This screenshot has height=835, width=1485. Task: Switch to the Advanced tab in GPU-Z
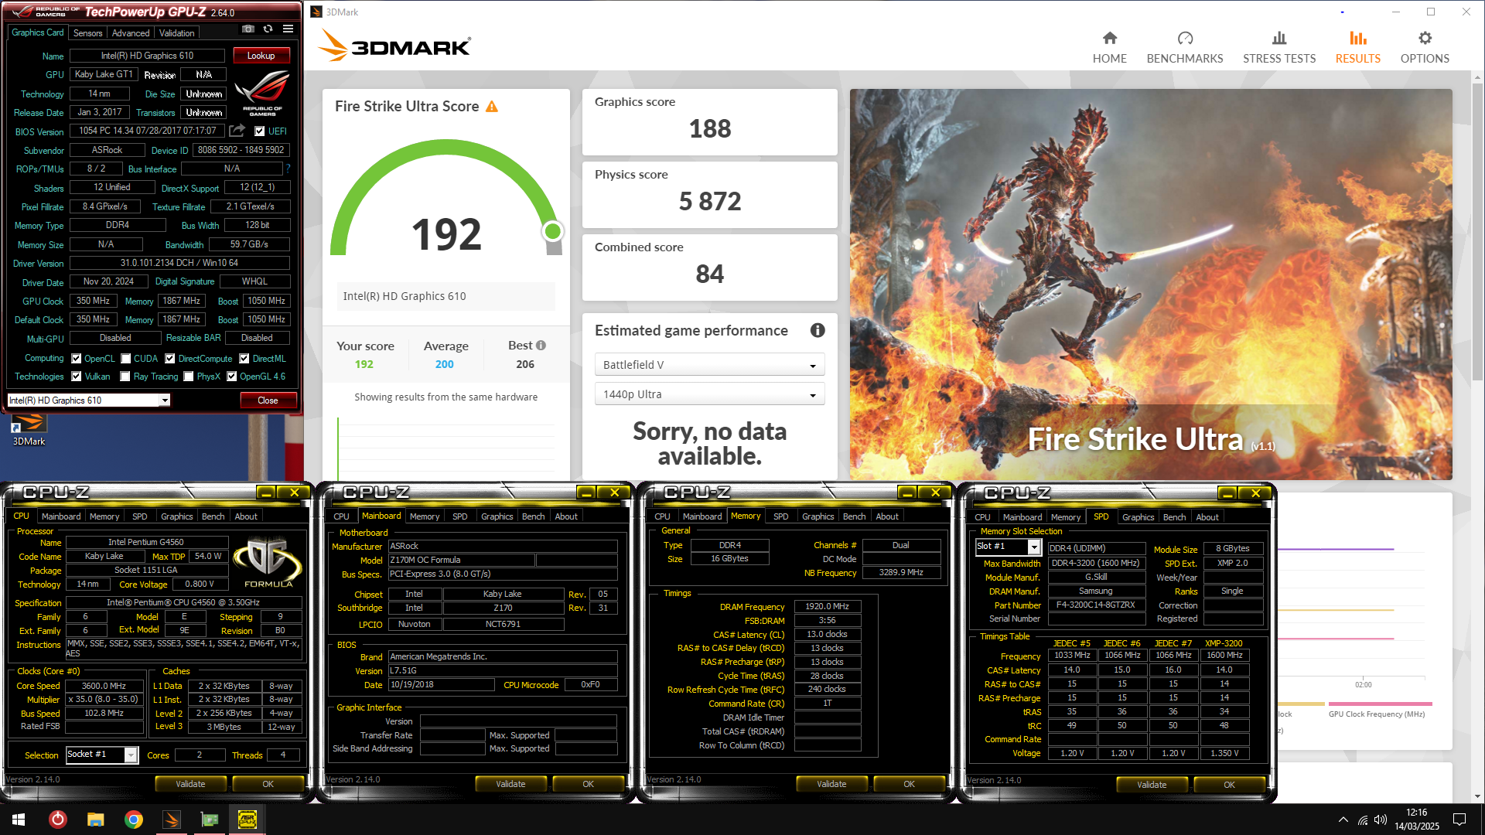point(131,33)
